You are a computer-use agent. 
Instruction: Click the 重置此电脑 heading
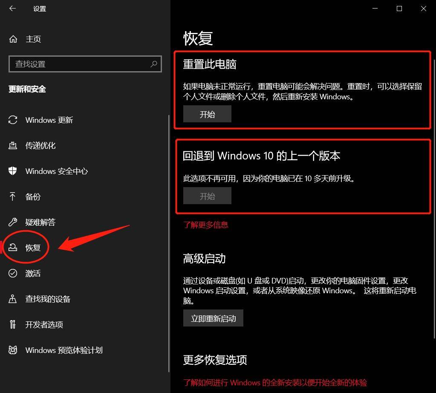pos(210,64)
